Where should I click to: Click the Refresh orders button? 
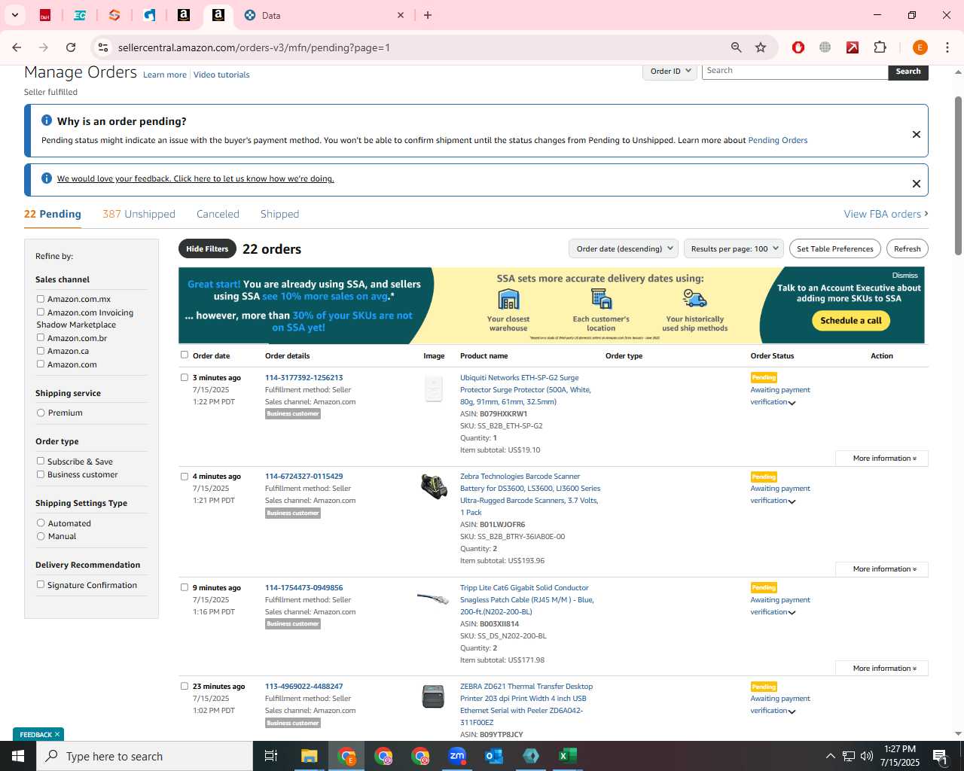pyautogui.click(x=908, y=248)
